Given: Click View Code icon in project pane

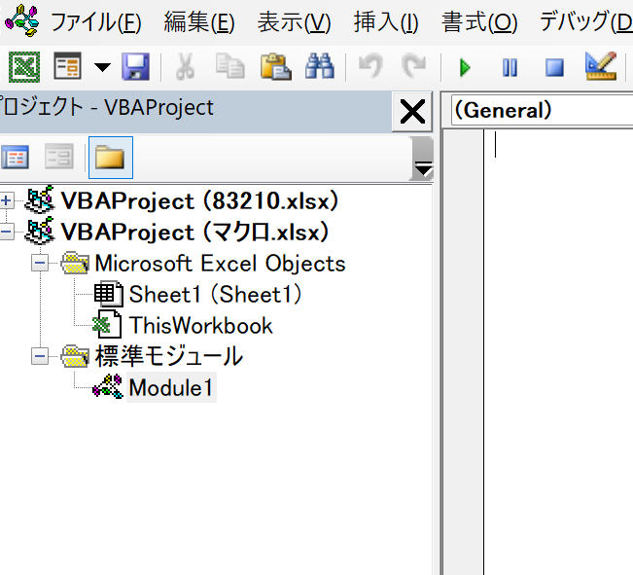Looking at the screenshot, I should pos(15,158).
